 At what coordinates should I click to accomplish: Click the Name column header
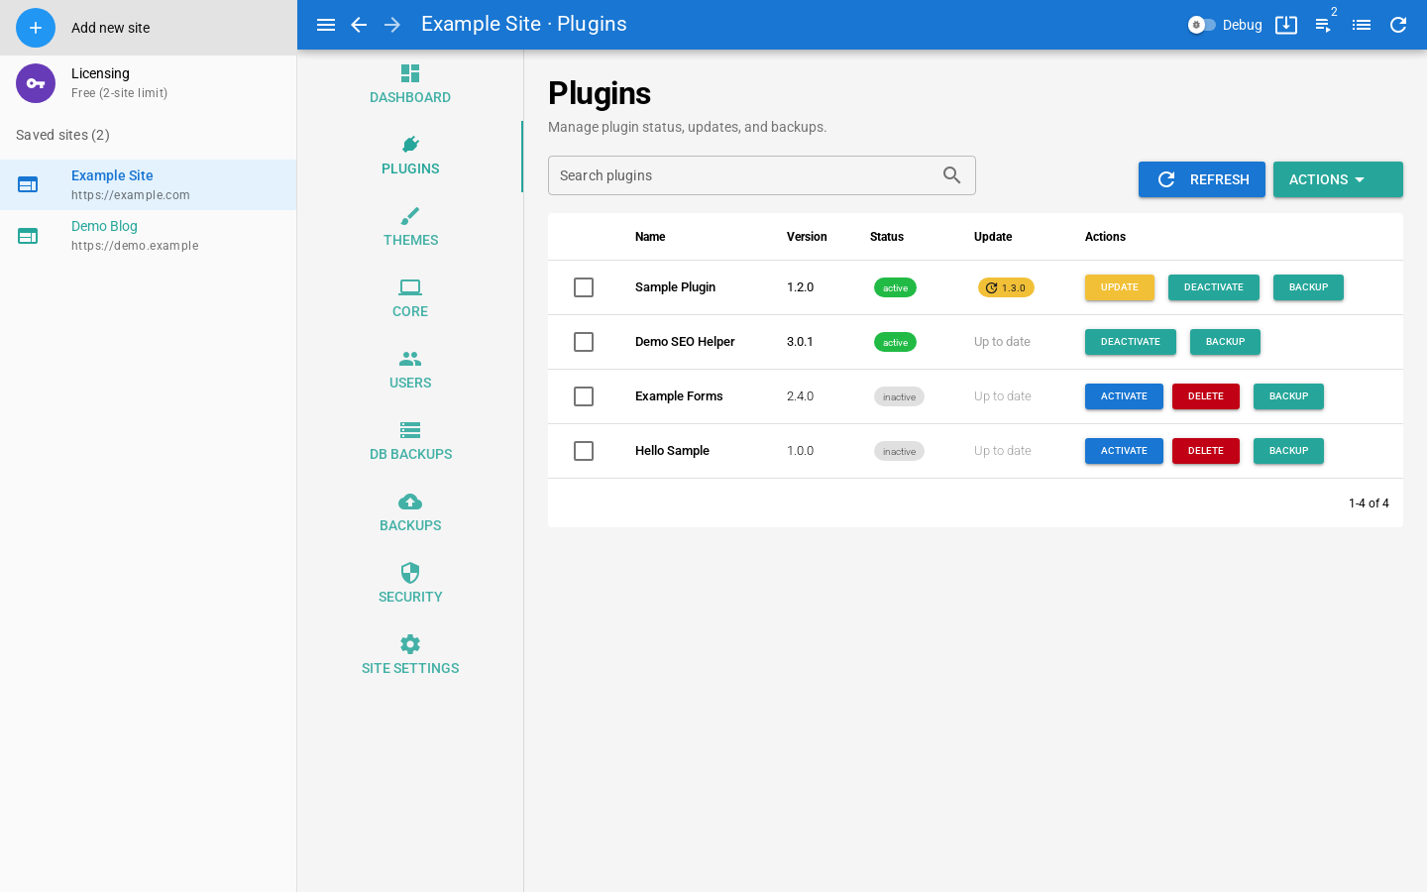650,237
